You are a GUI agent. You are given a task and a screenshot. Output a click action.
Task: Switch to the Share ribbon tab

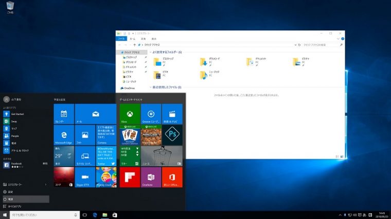click(143, 39)
